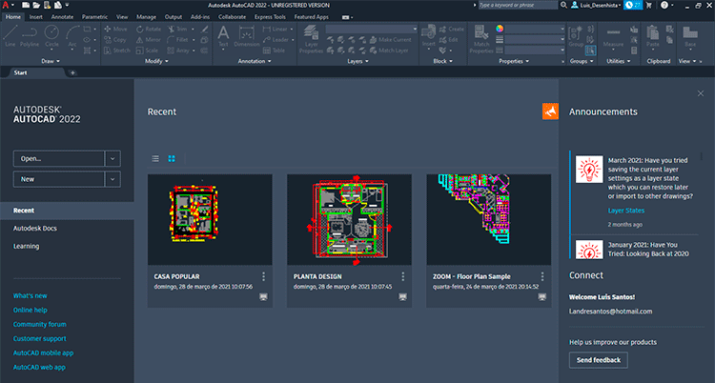Switch recent files to list view
The width and height of the screenshot is (715, 383).
click(x=155, y=159)
